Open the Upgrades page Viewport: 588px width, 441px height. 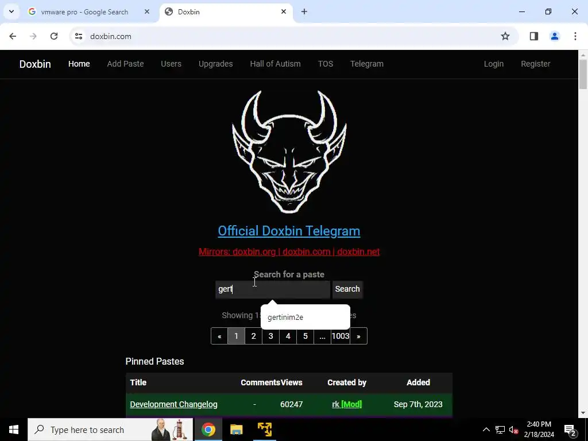pyautogui.click(x=216, y=64)
